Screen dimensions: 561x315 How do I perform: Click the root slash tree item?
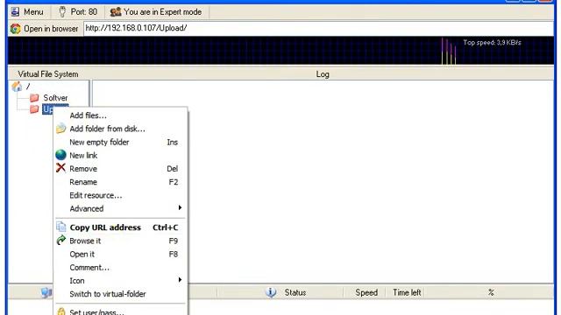click(28, 87)
